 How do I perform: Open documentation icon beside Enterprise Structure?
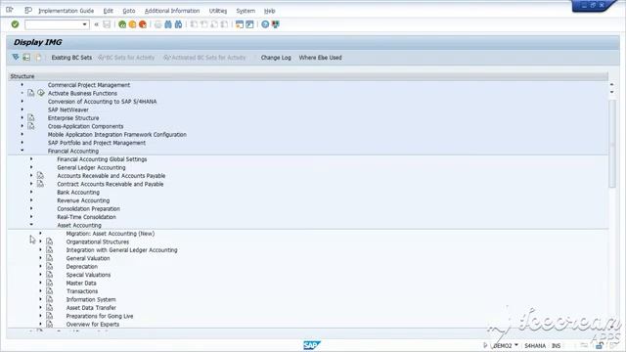[31, 117]
